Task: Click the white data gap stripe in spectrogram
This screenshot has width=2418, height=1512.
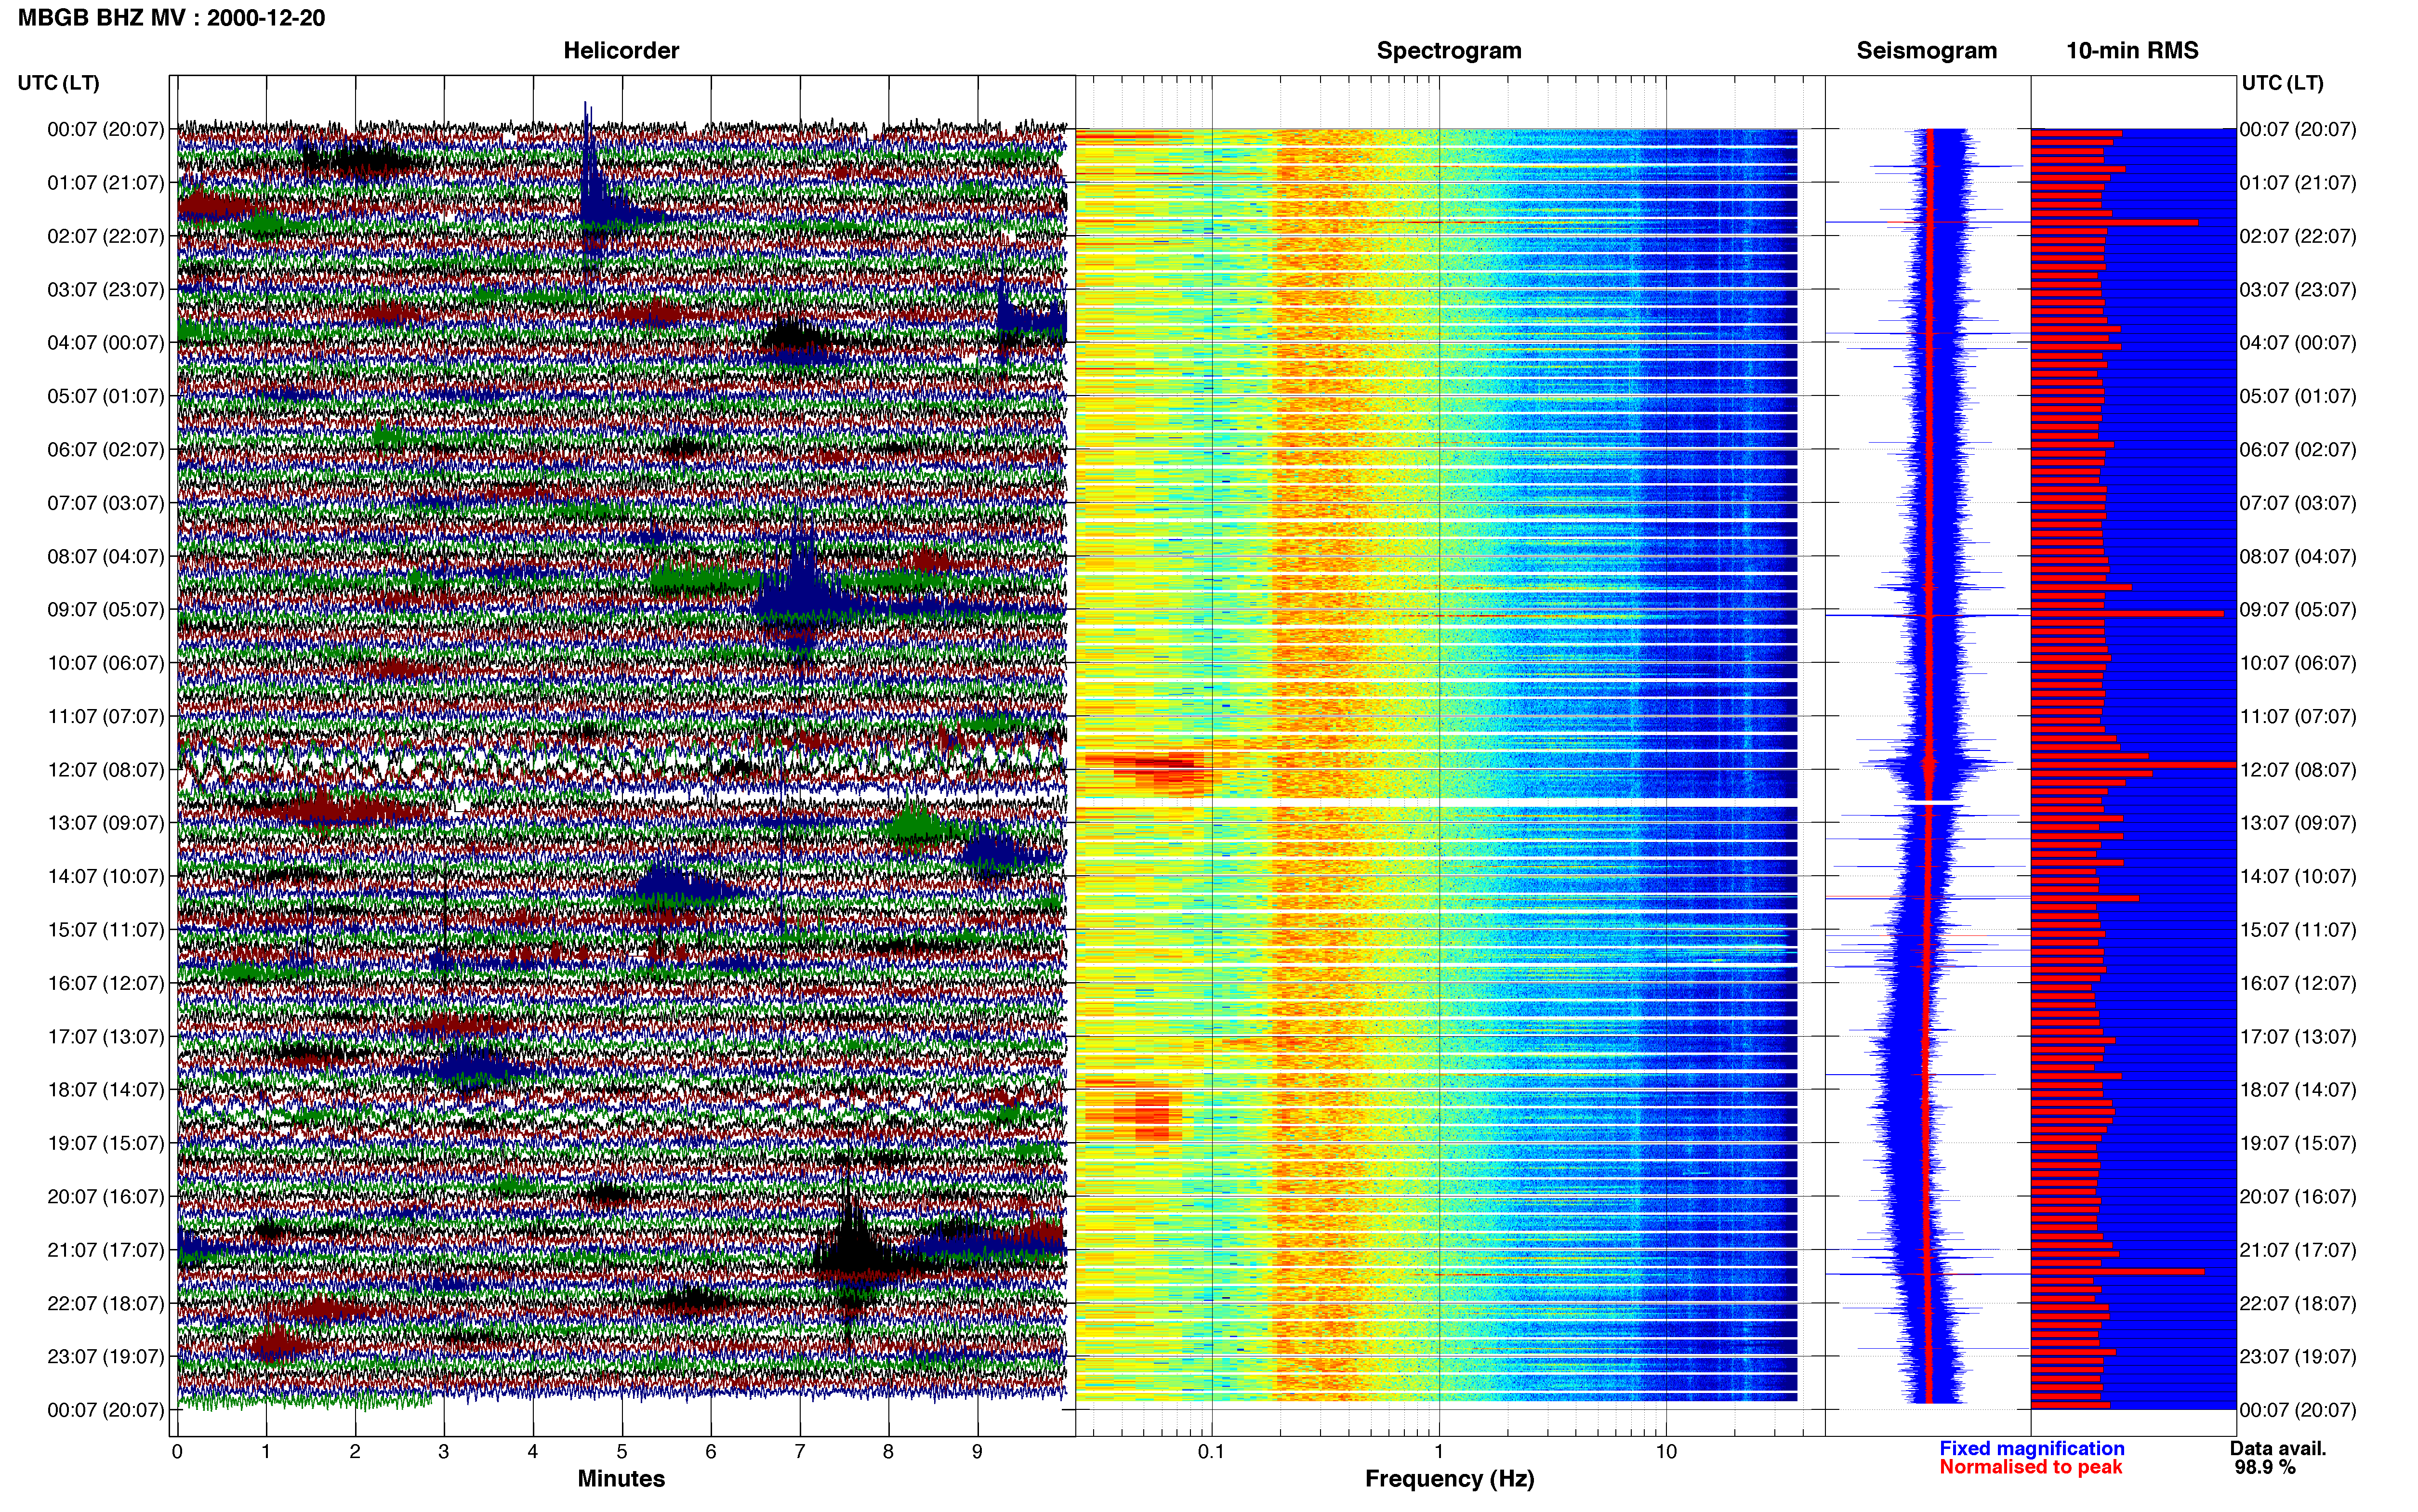Action: 1437,802
